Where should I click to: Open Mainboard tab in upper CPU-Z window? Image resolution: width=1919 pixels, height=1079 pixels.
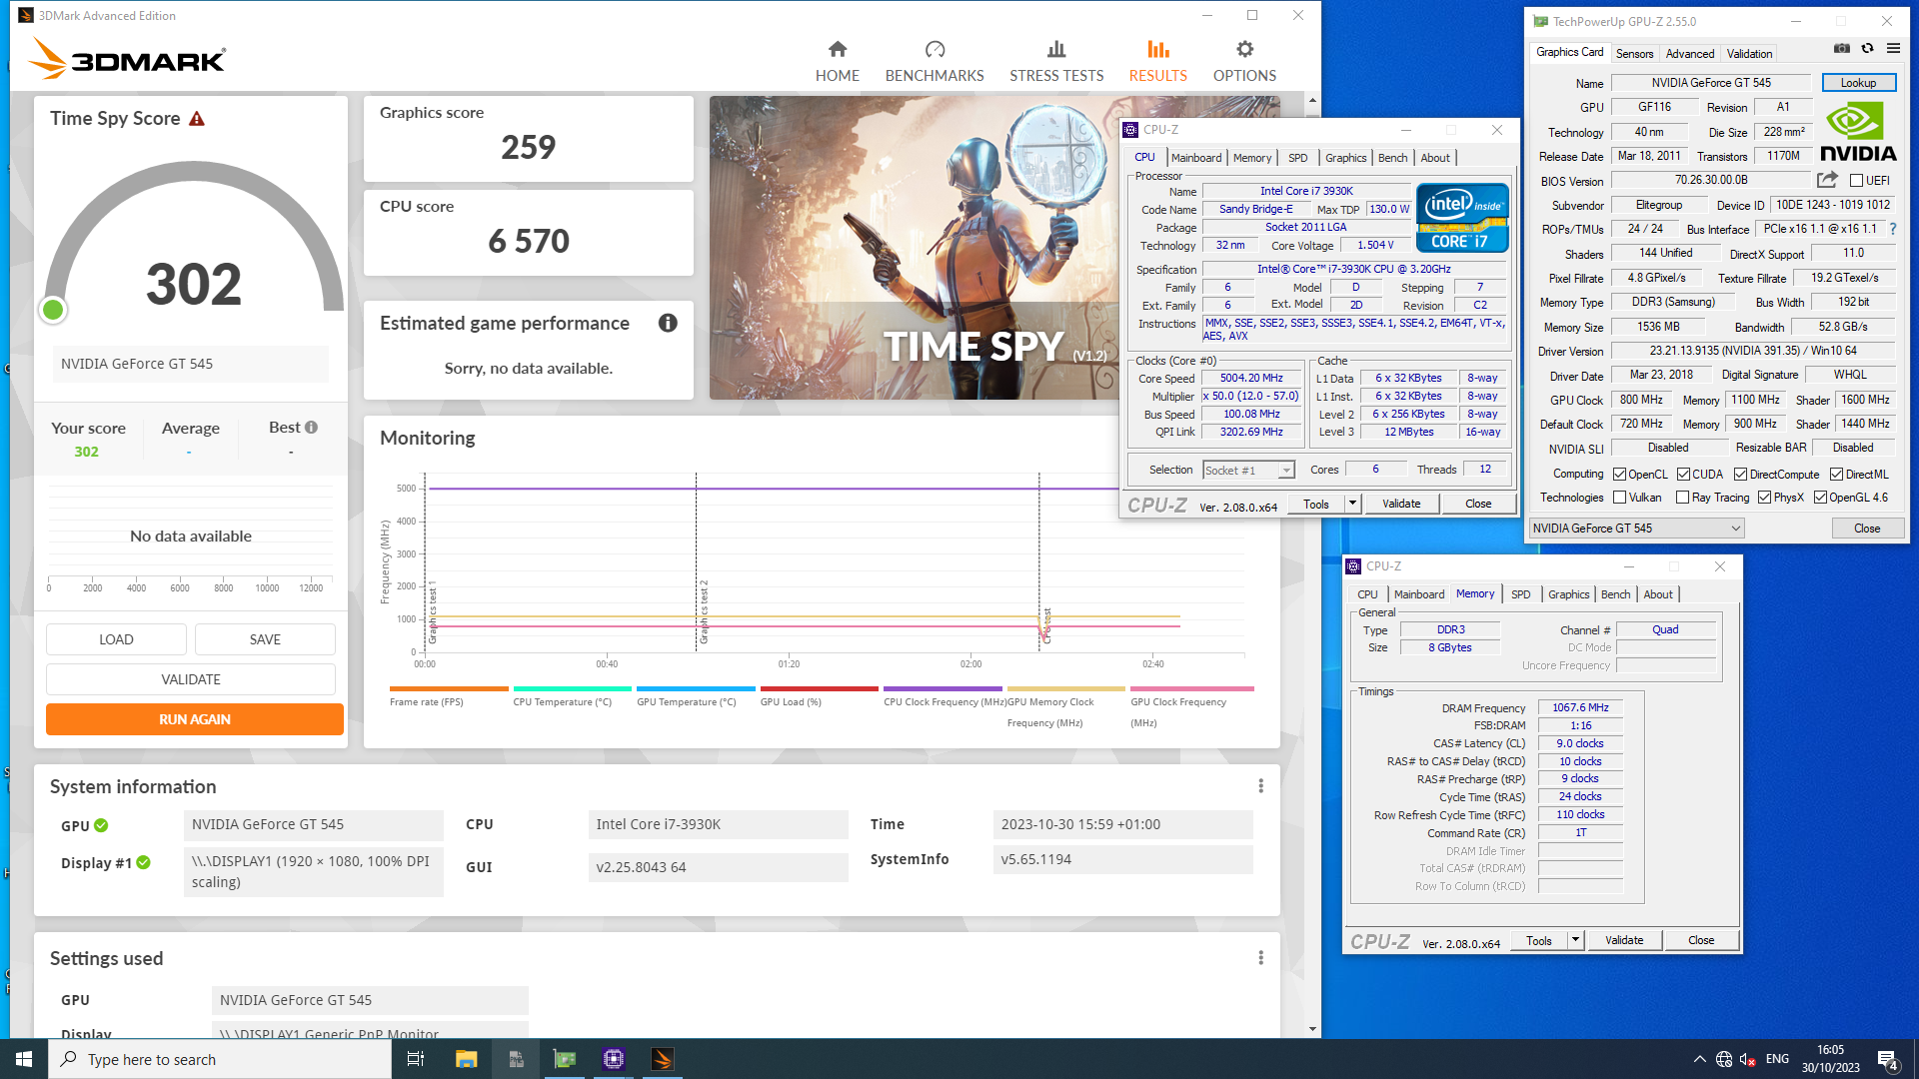point(1196,158)
